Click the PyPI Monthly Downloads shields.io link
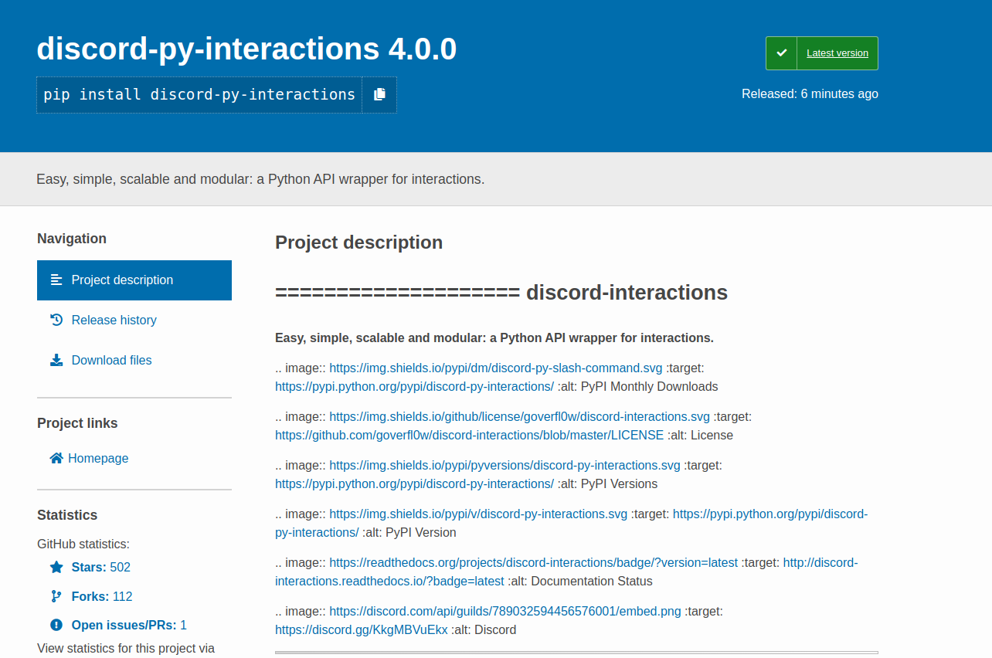992x658 pixels. (495, 368)
